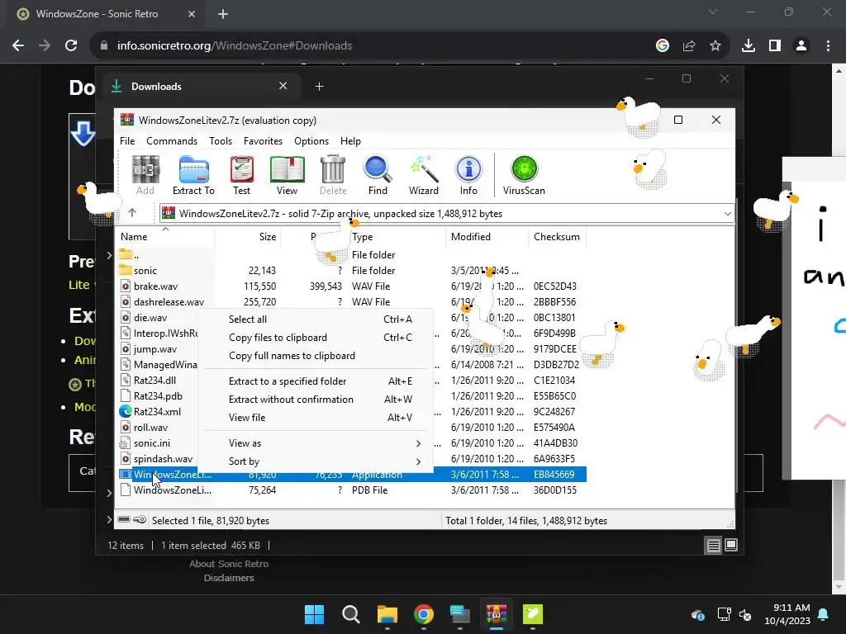Open the Windows Start button

click(x=314, y=614)
